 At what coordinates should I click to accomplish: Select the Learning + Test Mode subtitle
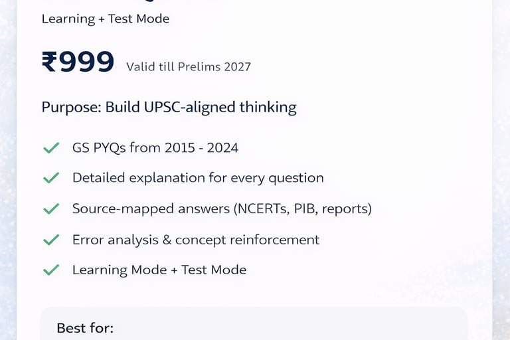pyautogui.click(x=105, y=19)
